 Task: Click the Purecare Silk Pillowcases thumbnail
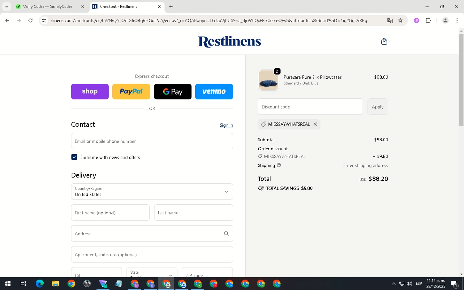click(268, 80)
